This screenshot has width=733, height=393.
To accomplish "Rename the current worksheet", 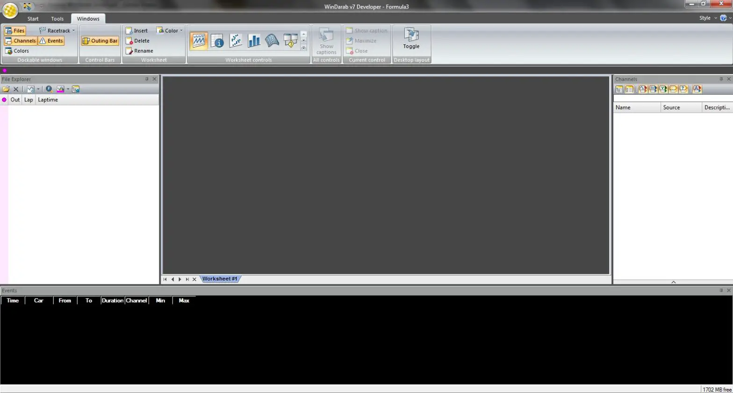I will coord(139,51).
